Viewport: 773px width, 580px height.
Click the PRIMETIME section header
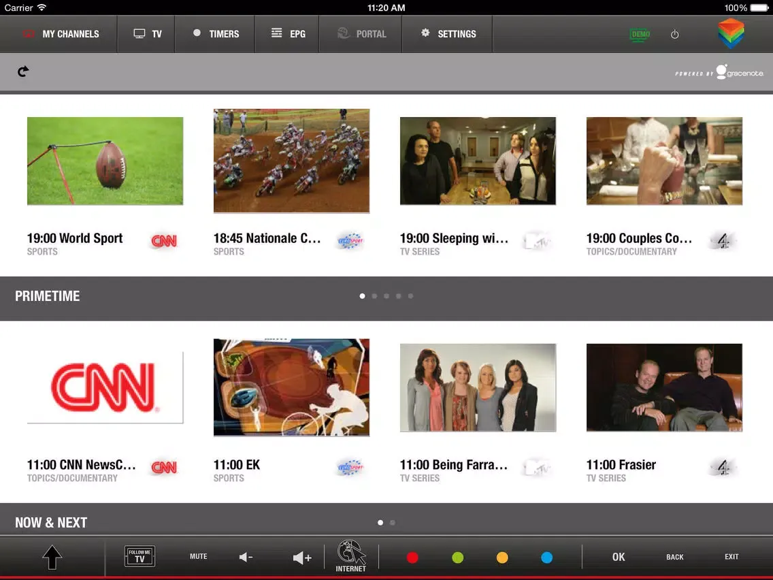[48, 296]
